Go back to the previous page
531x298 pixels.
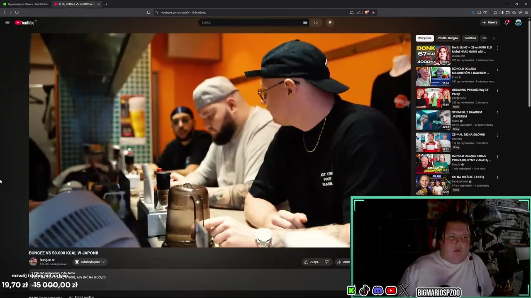tap(5, 12)
